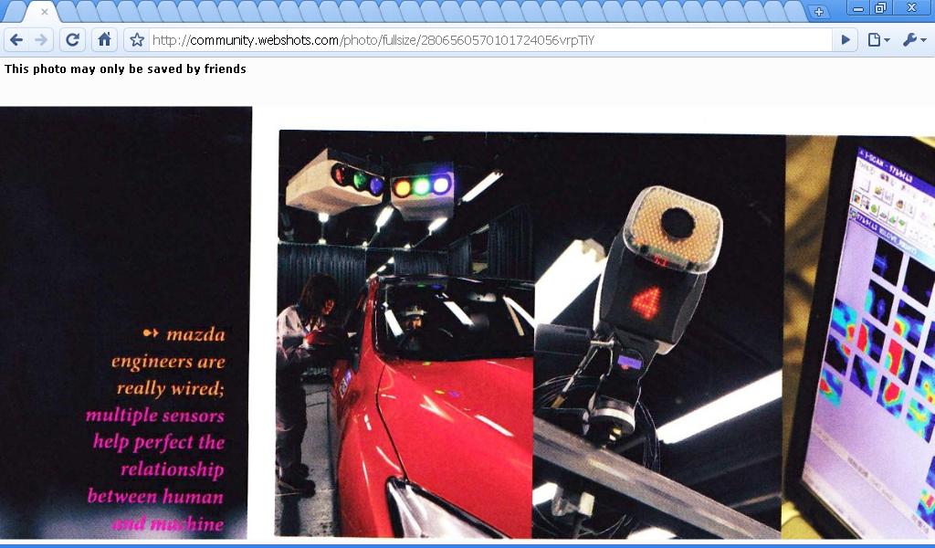The image size is (935, 548).
Task: Close the active browser tab
Action: tap(44, 12)
